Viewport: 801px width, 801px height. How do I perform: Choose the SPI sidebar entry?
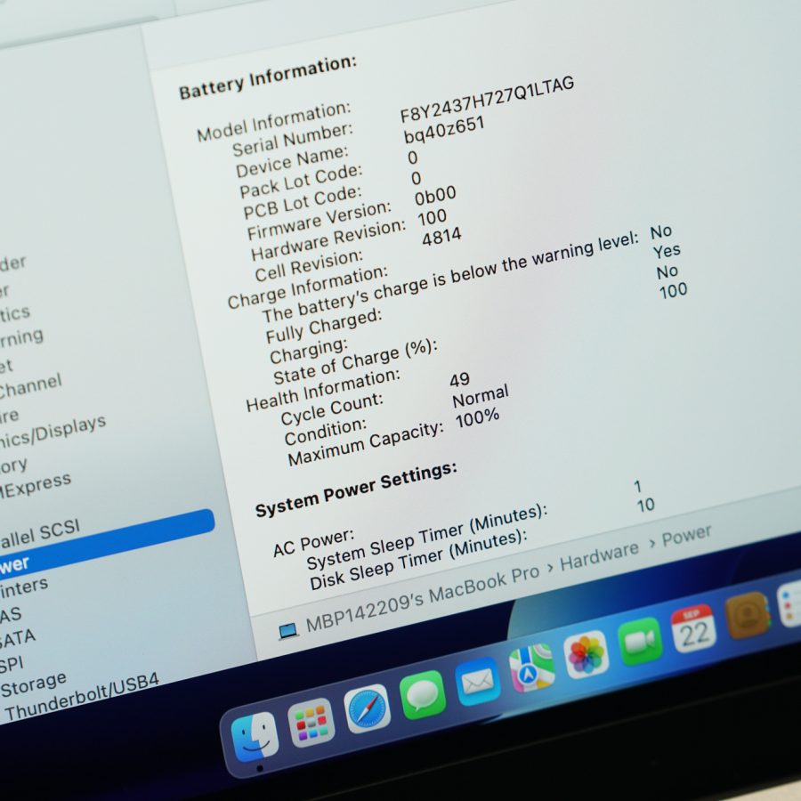click(x=12, y=665)
